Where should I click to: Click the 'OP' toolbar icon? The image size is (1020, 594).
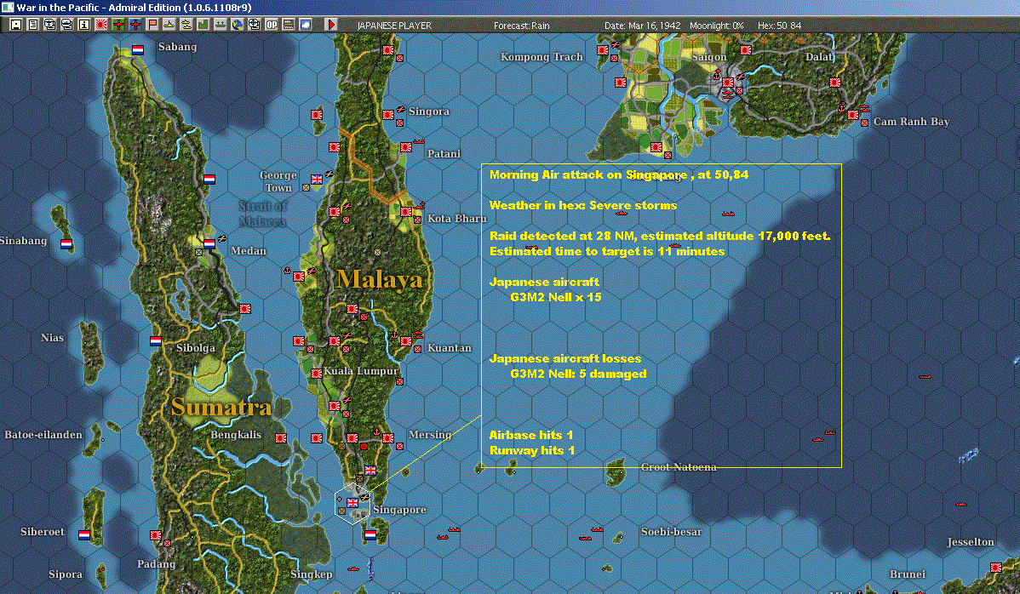(x=272, y=25)
